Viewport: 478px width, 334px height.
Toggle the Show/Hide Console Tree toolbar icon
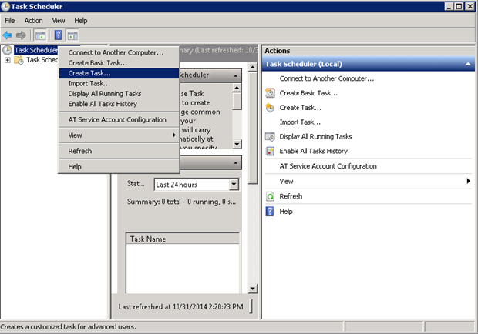(40, 35)
